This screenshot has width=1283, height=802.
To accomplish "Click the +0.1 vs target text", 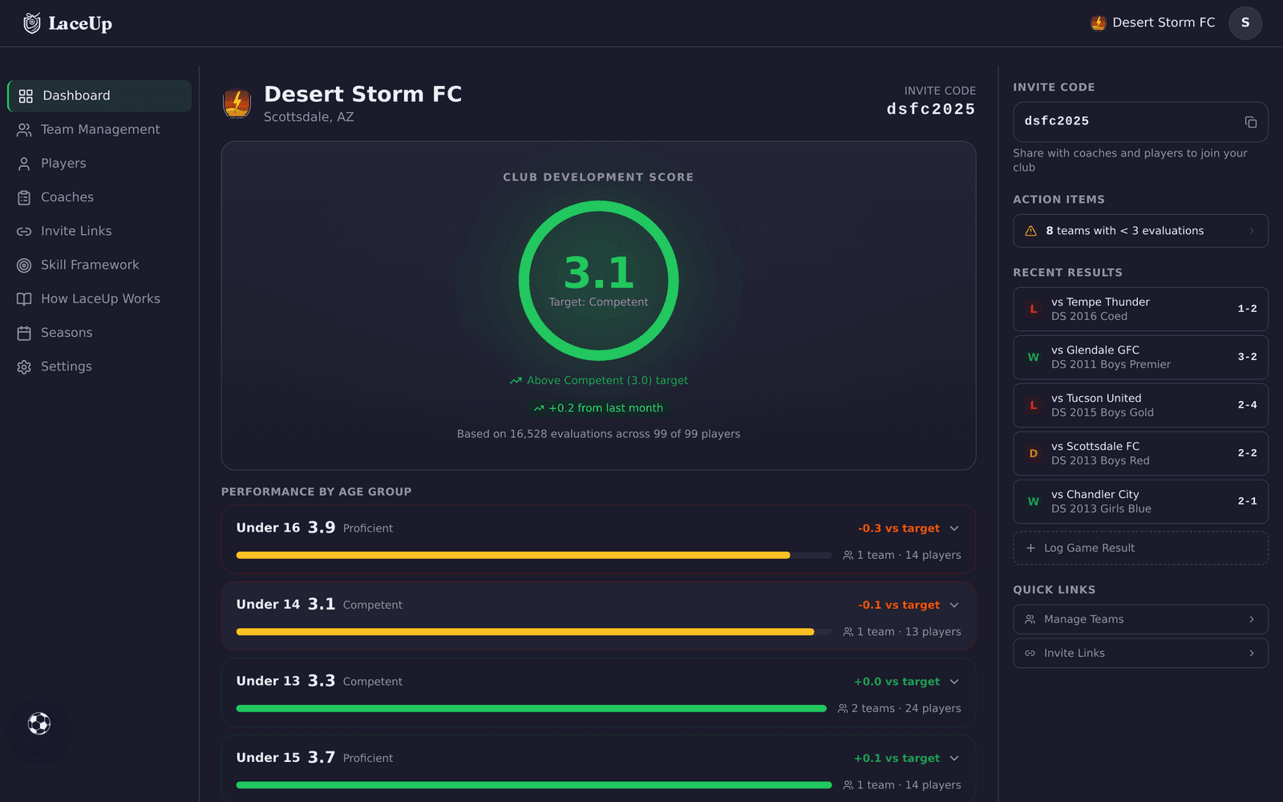I will coord(896,758).
